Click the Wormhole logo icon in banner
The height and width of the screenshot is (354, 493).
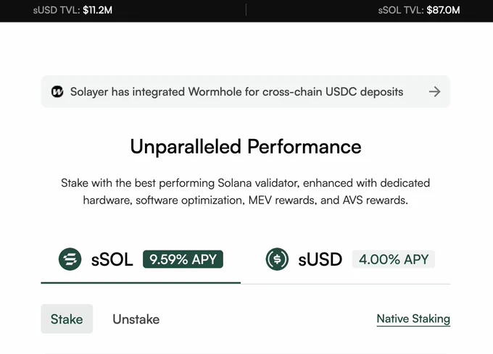57,92
